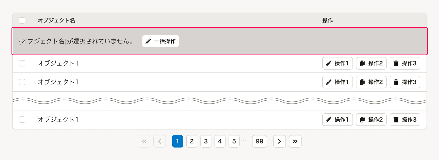Check the first オブジェクト1 row checkbox
The width and height of the screenshot is (439, 160).
(x=22, y=63)
